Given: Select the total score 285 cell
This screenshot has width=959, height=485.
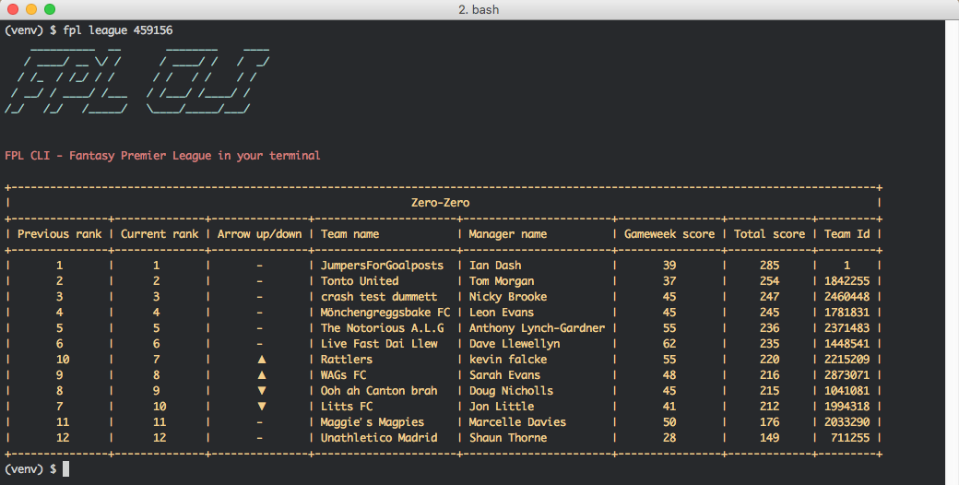Looking at the screenshot, I should (x=769, y=266).
